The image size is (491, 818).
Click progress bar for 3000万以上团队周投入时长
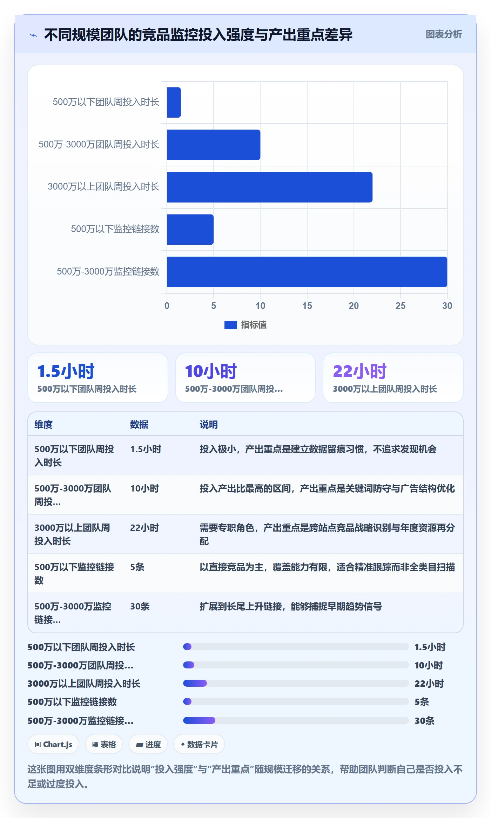tap(296, 683)
